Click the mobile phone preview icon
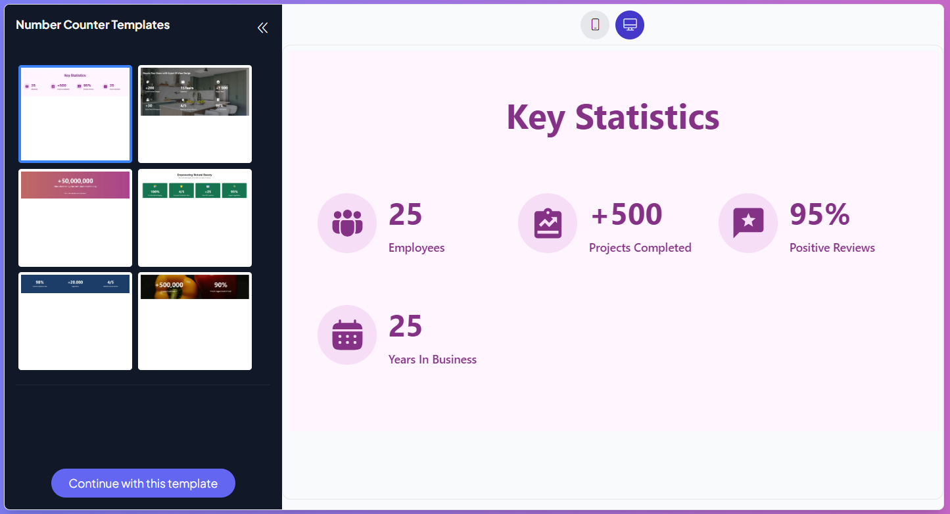The image size is (950, 514). coord(594,24)
